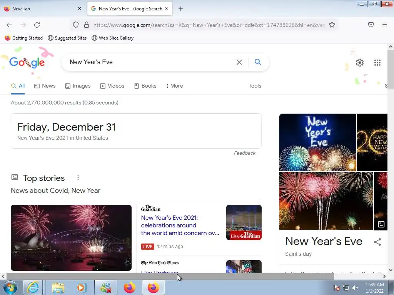The image size is (394, 295).
Task: Clear the search box text
Action: (x=239, y=62)
